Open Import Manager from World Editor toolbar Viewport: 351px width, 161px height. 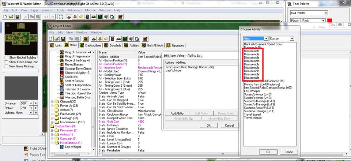(x=112, y=16)
